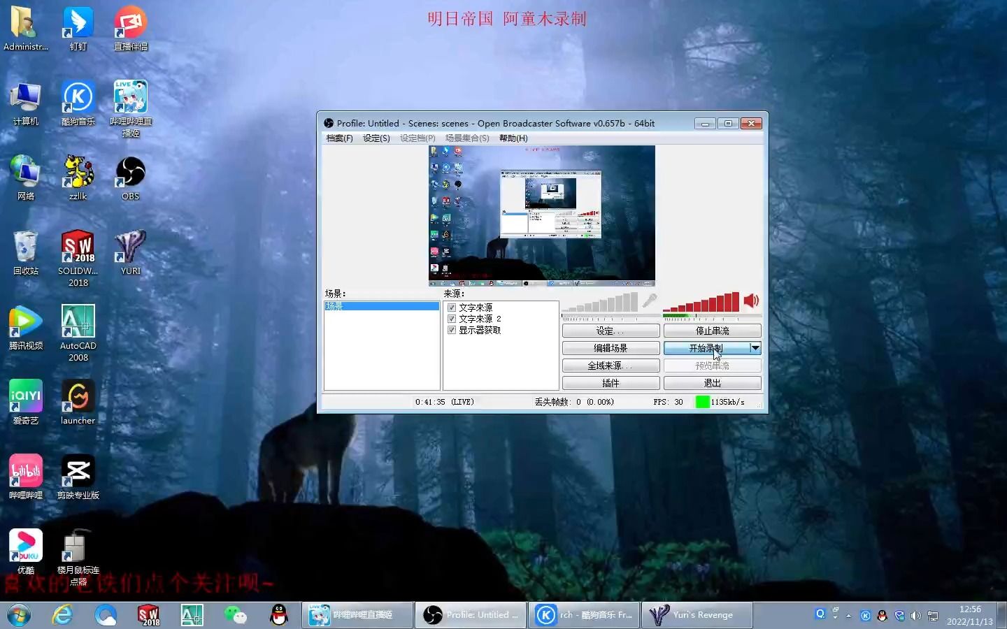
Task: Select the 计算机 desktop icon
Action: tap(26, 103)
